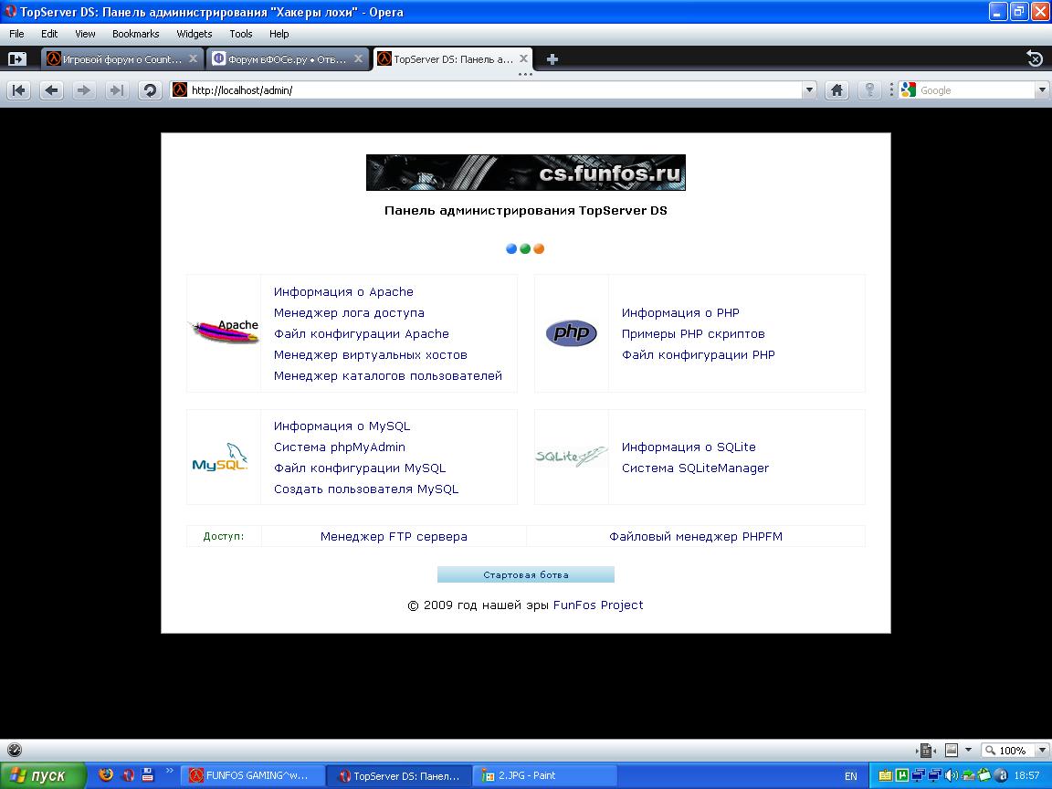
Task: Open the Widgets menu
Action: (194, 34)
